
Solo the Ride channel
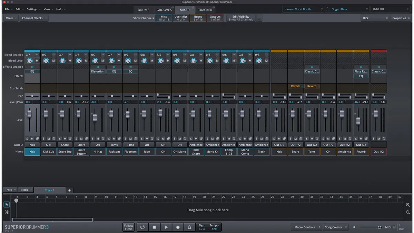(x=142, y=139)
